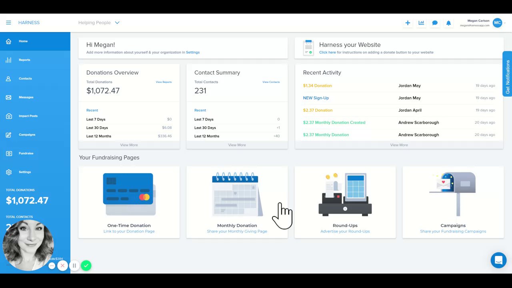Click the Home sidebar icon
This screenshot has height=288, width=512.
coord(8,41)
